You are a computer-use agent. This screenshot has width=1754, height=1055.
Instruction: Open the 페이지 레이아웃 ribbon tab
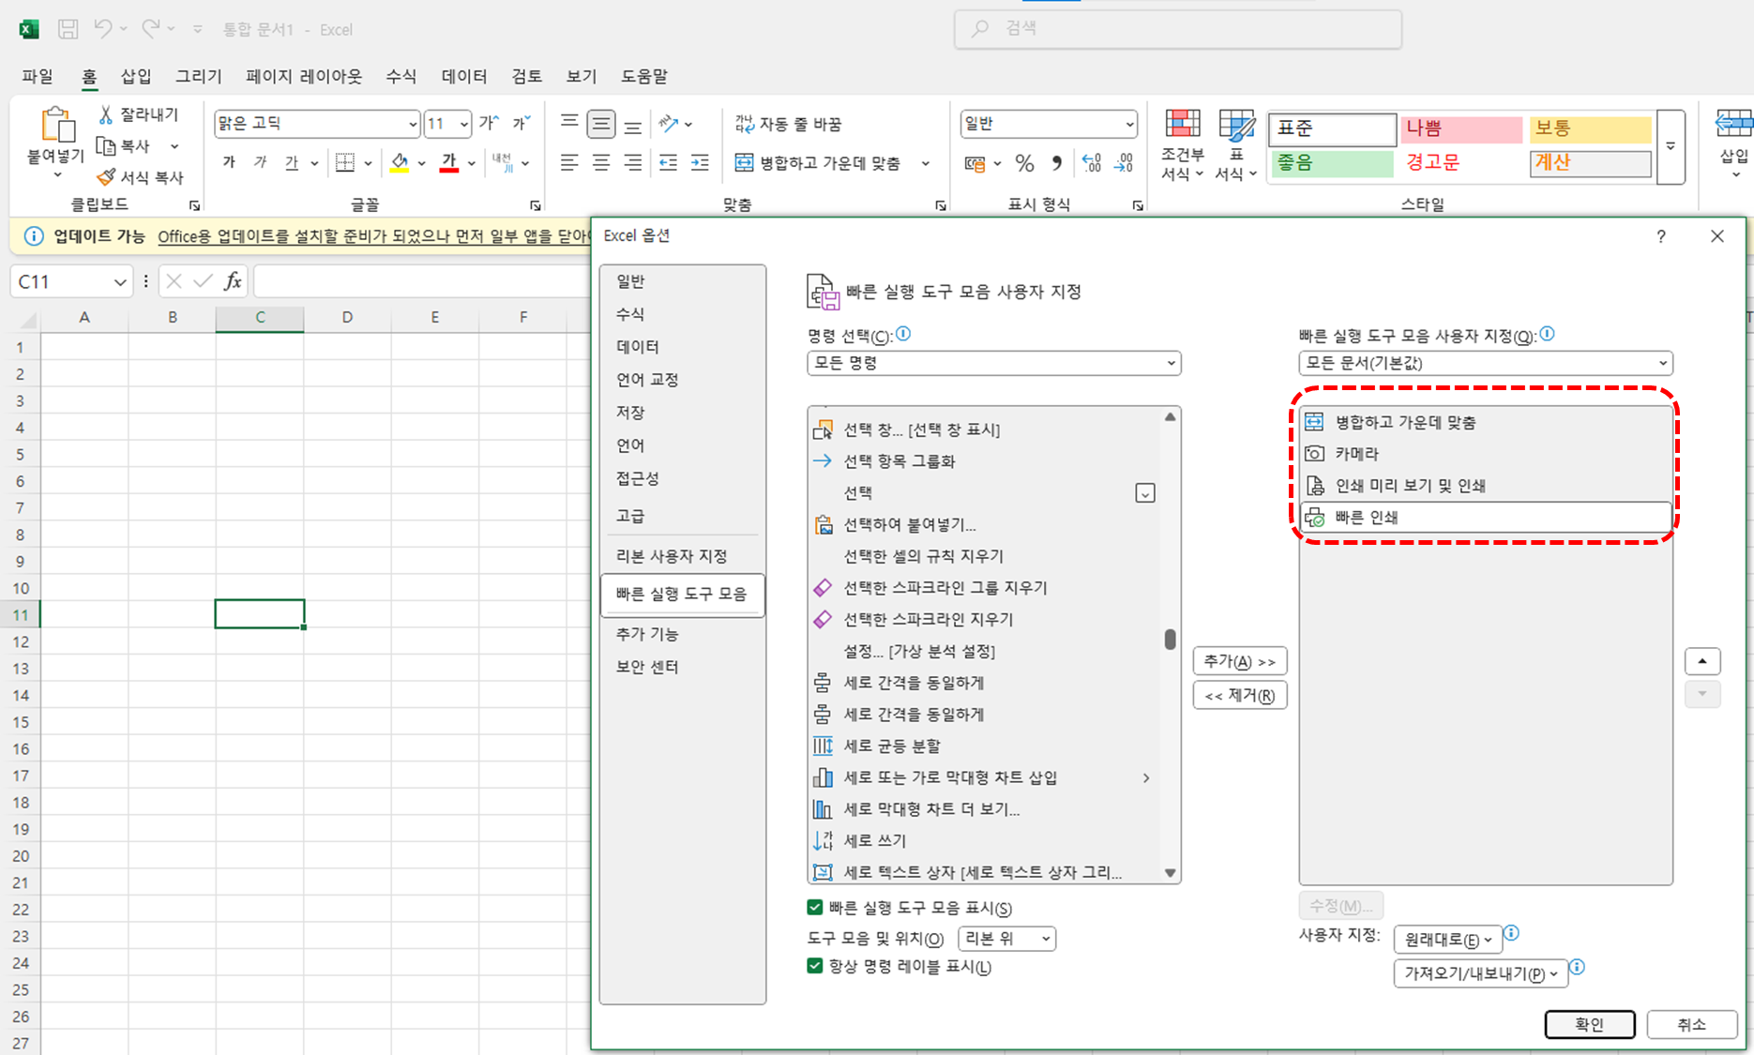tap(304, 76)
